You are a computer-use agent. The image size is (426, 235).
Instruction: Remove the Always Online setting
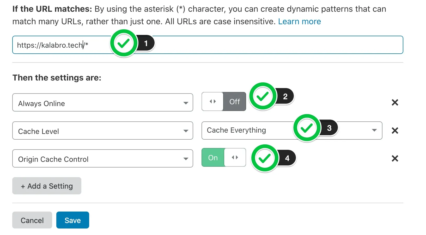[x=395, y=102]
